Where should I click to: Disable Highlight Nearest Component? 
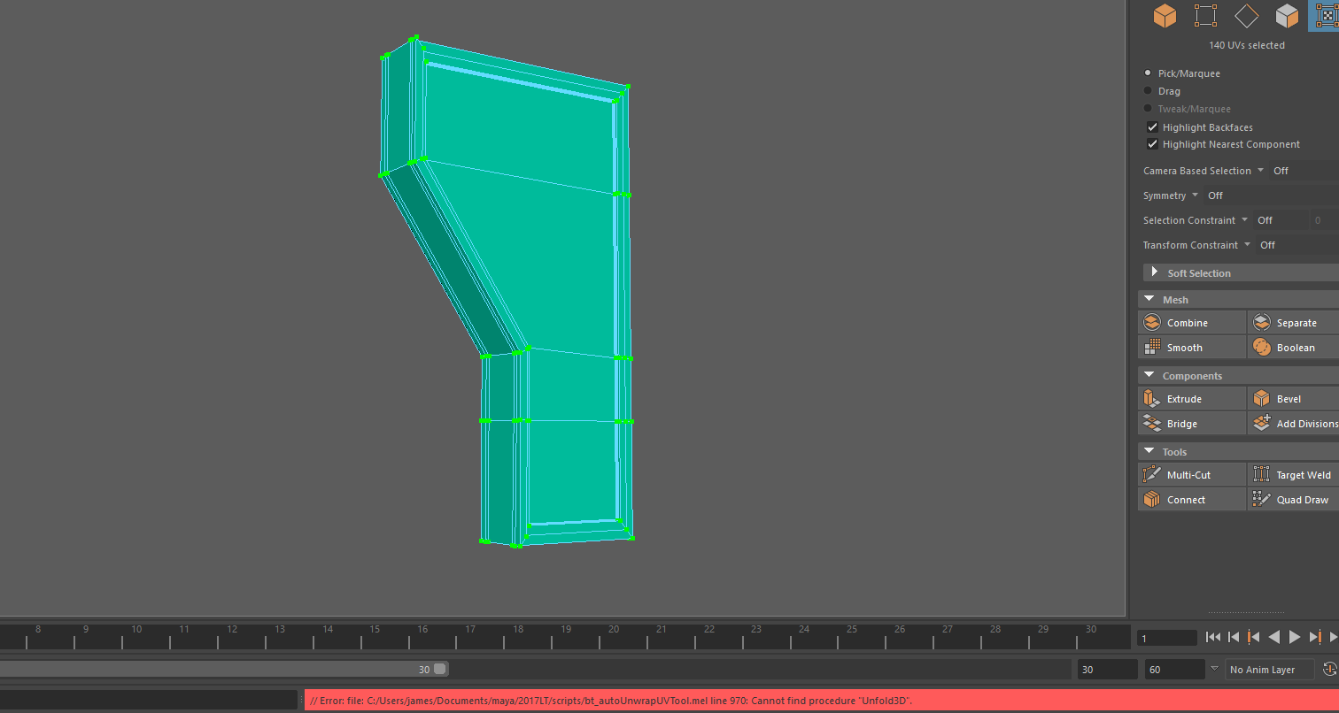point(1152,143)
